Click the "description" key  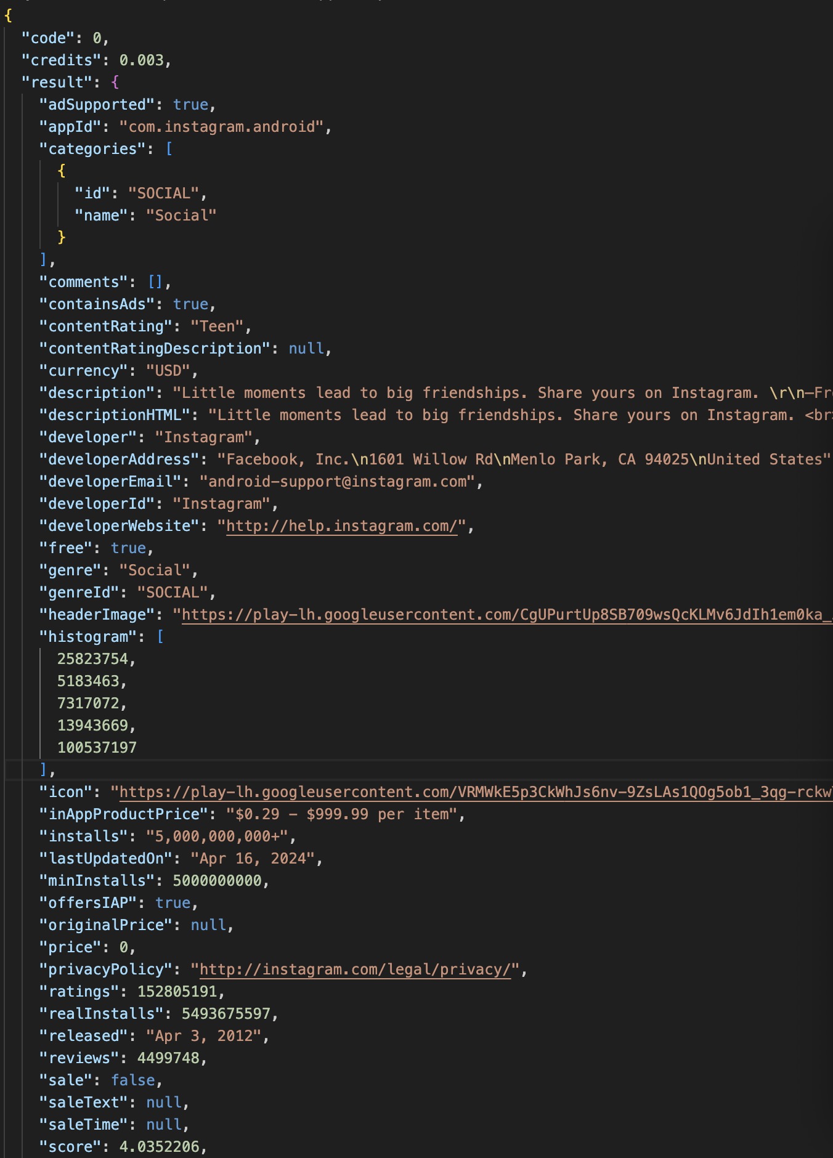pyautogui.click(x=97, y=393)
